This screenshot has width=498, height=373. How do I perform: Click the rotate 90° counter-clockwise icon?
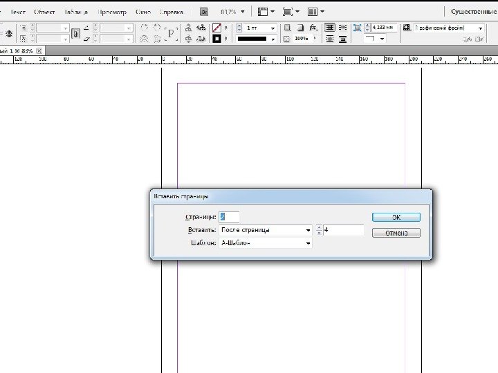point(157,28)
